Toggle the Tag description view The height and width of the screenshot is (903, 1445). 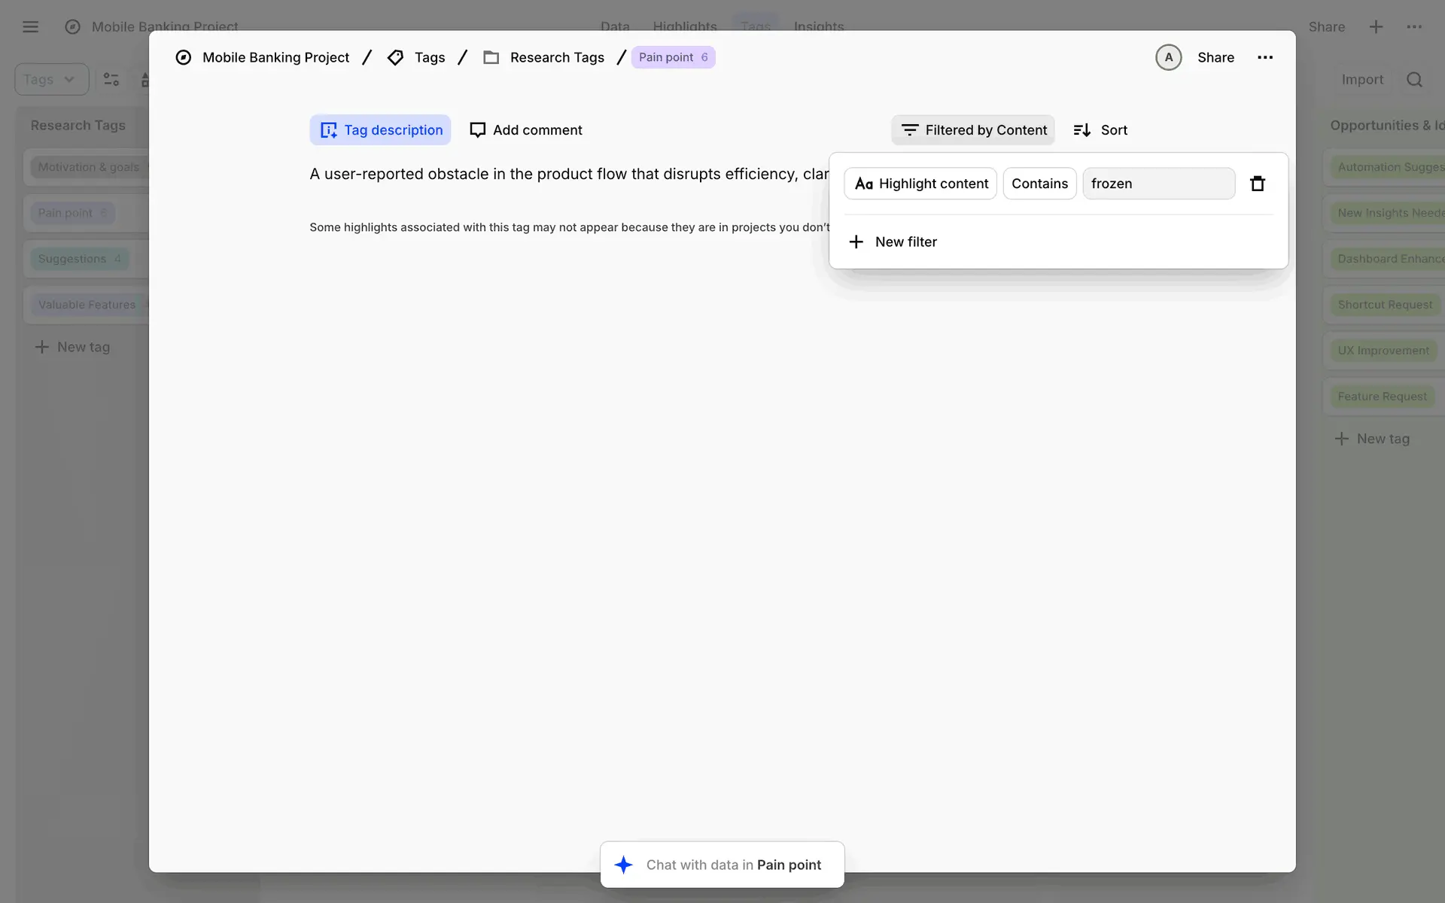(380, 130)
